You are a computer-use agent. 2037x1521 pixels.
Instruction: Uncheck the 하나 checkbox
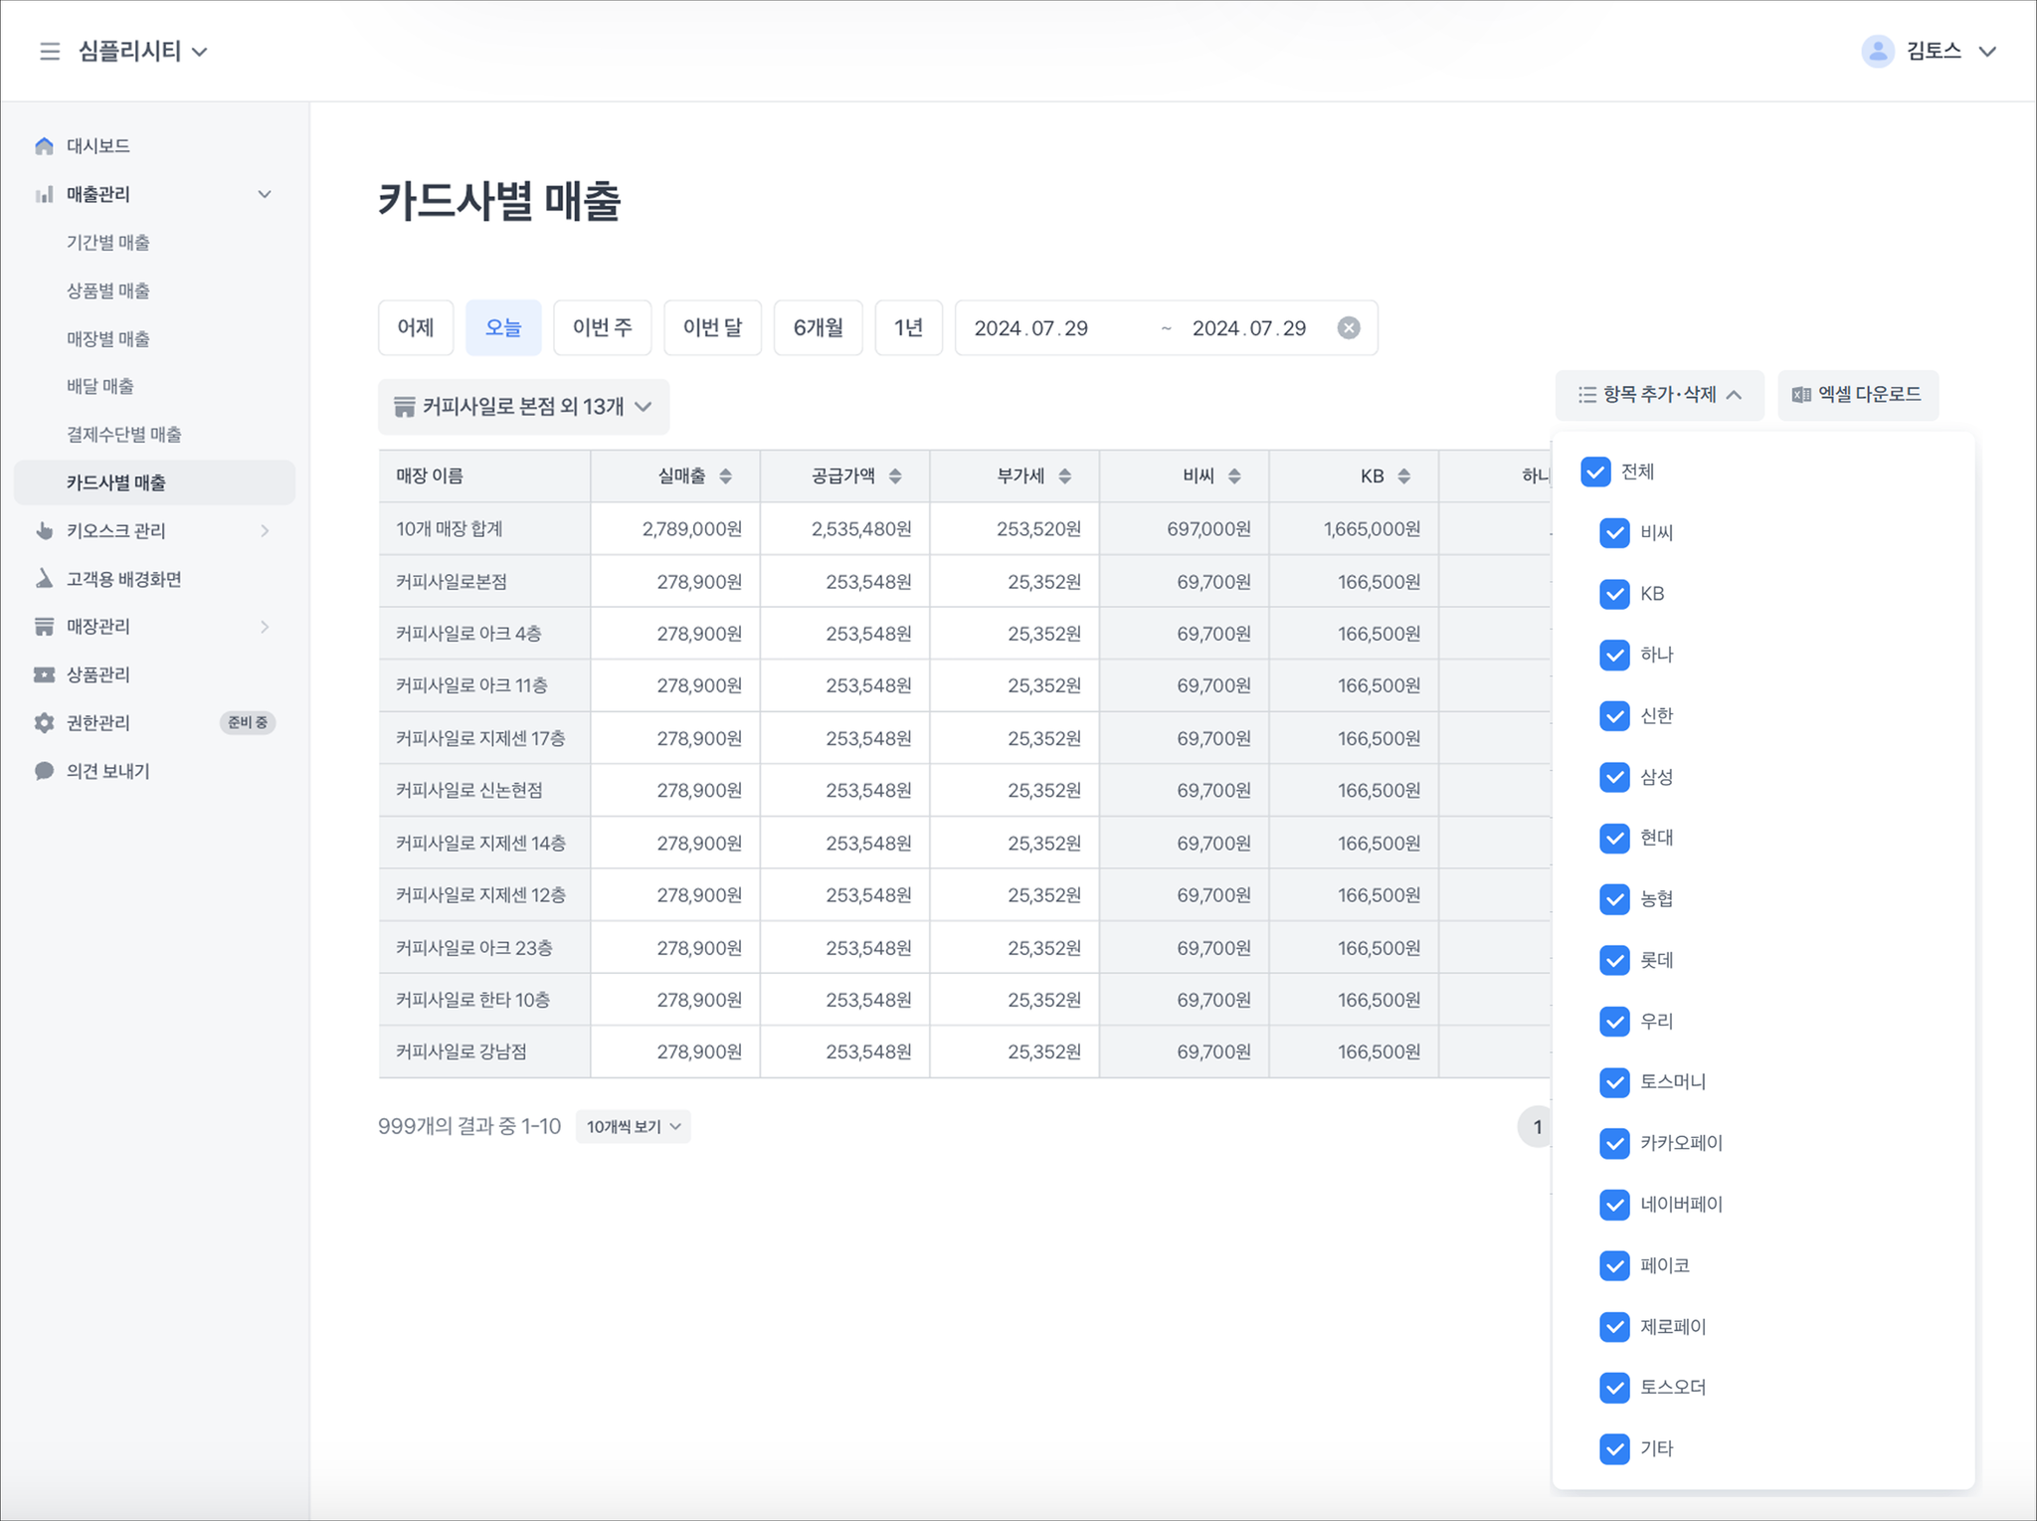1614,655
